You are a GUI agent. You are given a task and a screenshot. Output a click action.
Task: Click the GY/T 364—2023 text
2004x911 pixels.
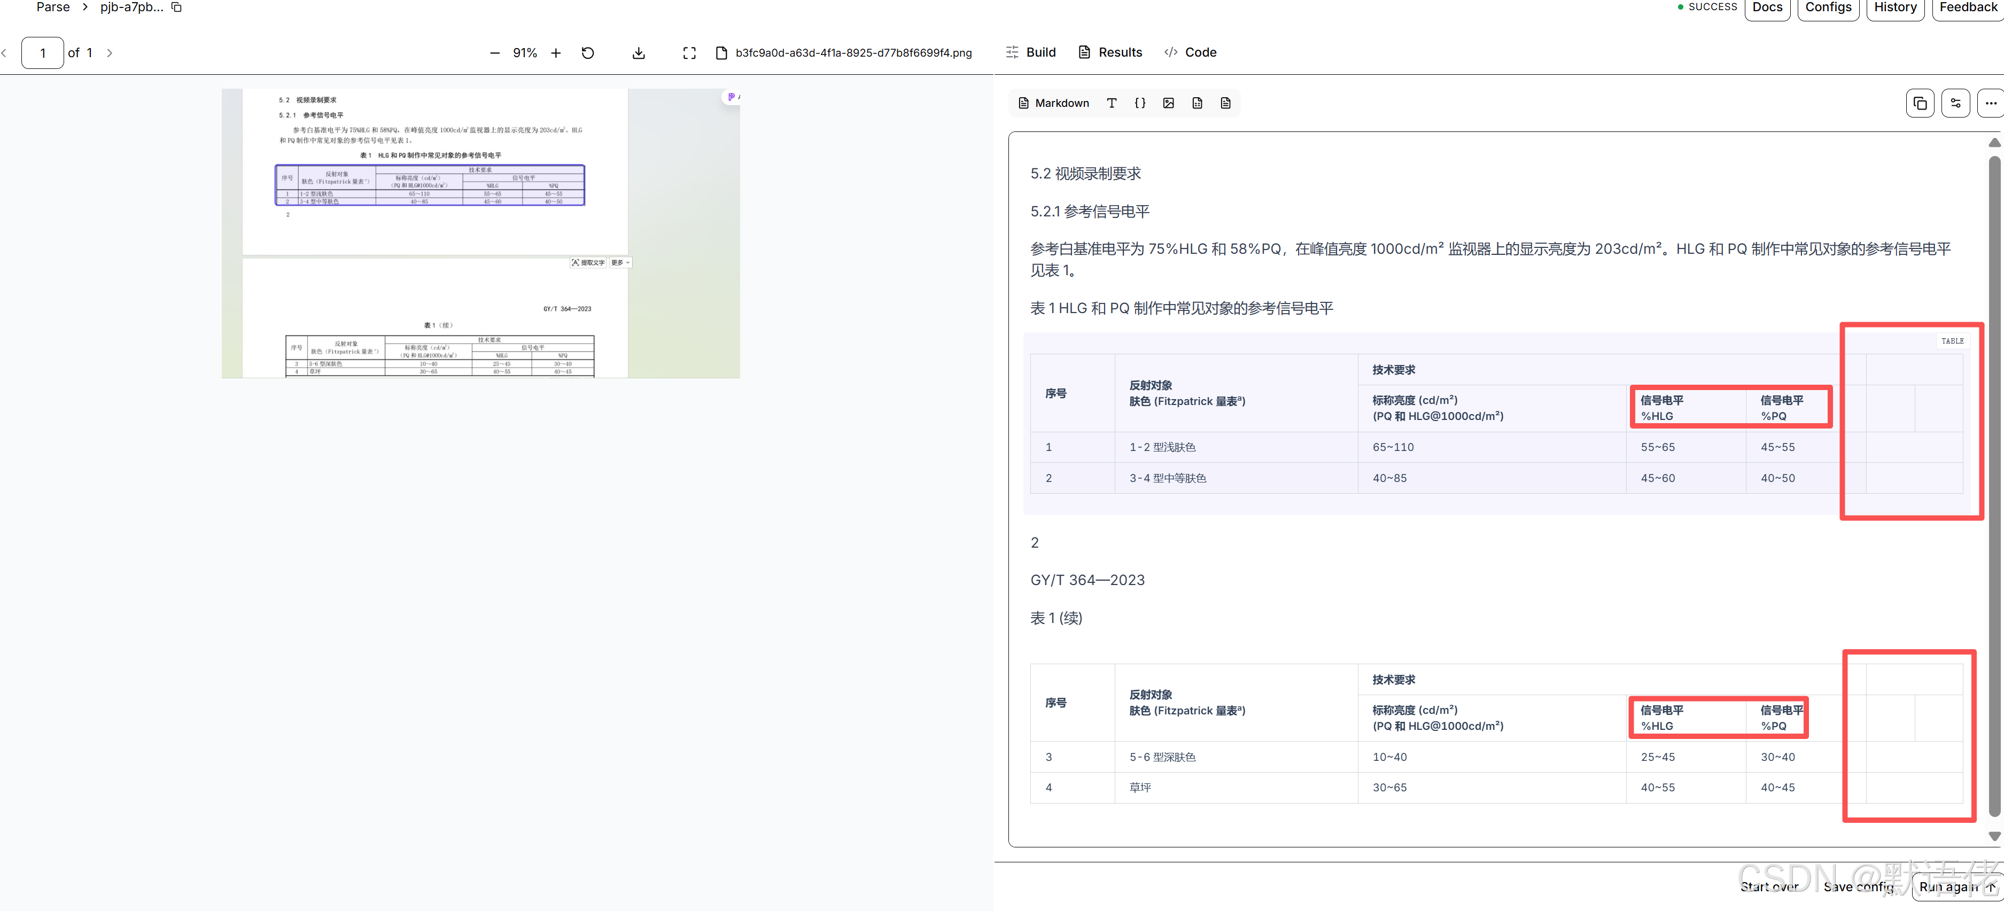[1088, 580]
